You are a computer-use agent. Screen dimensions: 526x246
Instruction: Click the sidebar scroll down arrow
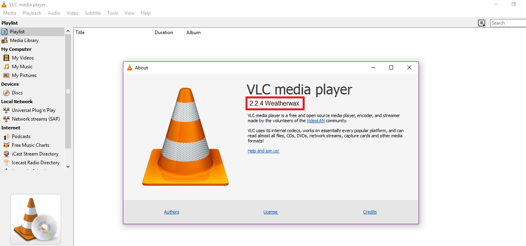click(x=68, y=167)
